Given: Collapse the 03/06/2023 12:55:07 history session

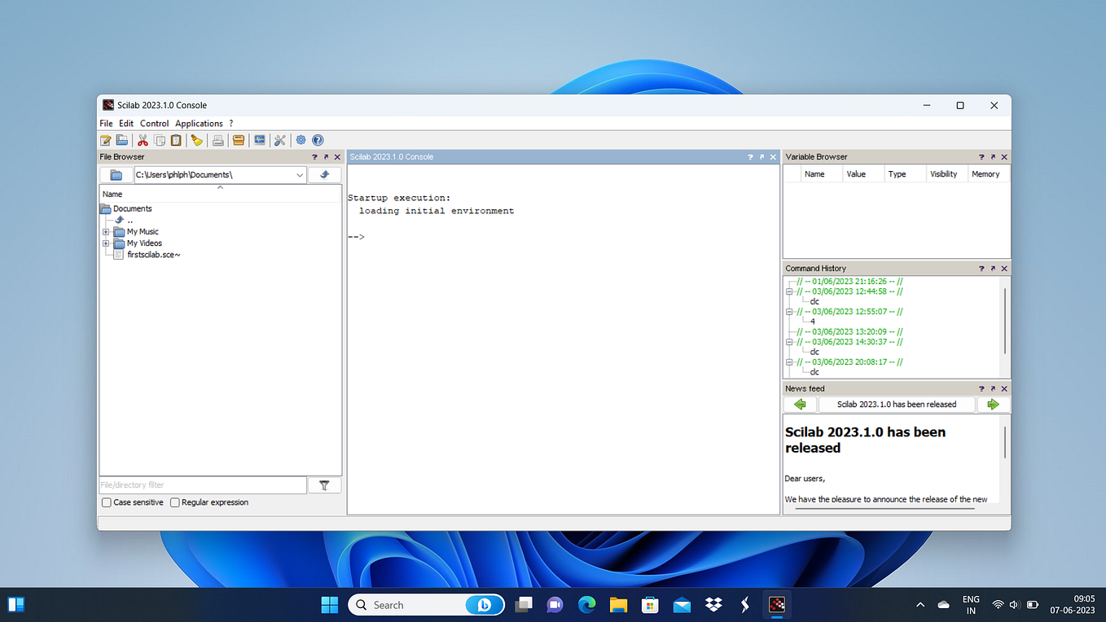Looking at the screenshot, I should [789, 312].
